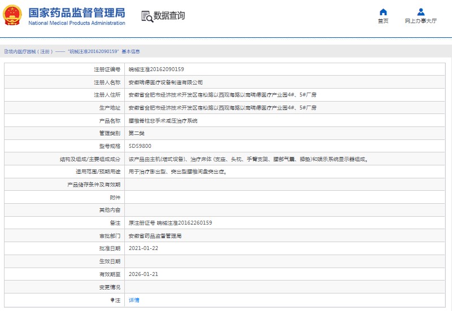Click the 注册人名称 row label
452x311 pixels.
107,82
